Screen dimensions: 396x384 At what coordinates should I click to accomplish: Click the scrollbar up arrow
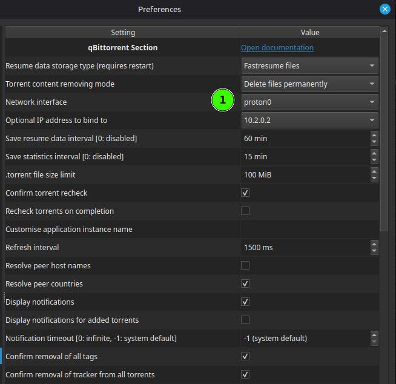tap(384, 31)
